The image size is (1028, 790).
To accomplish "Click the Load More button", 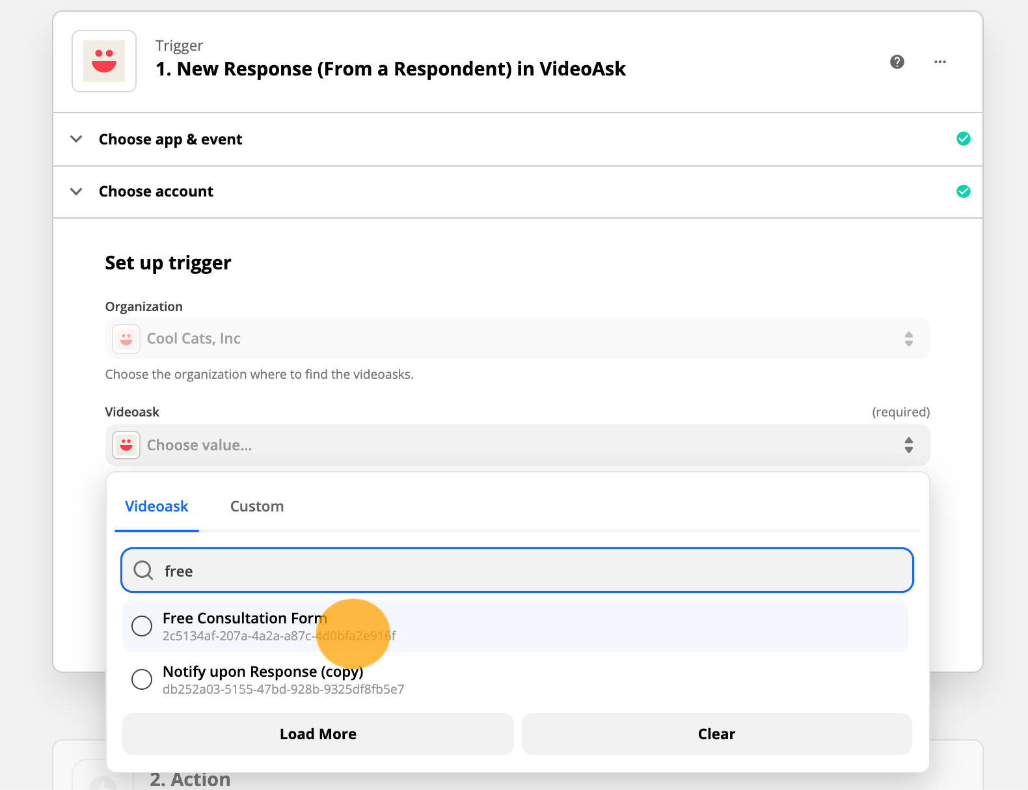I will (x=318, y=734).
